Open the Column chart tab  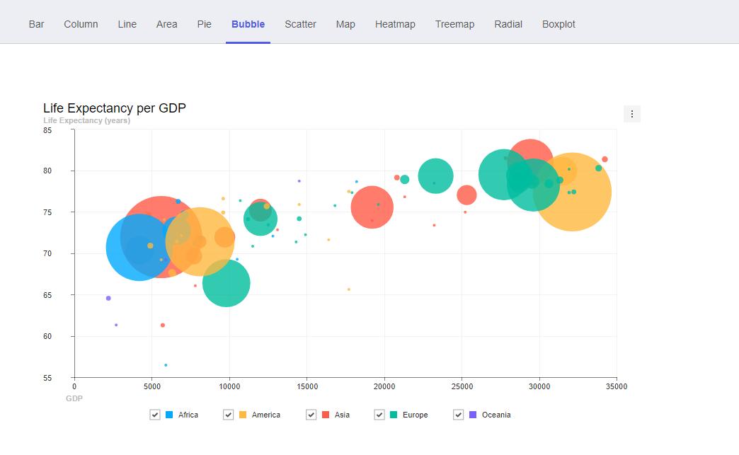[81, 24]
